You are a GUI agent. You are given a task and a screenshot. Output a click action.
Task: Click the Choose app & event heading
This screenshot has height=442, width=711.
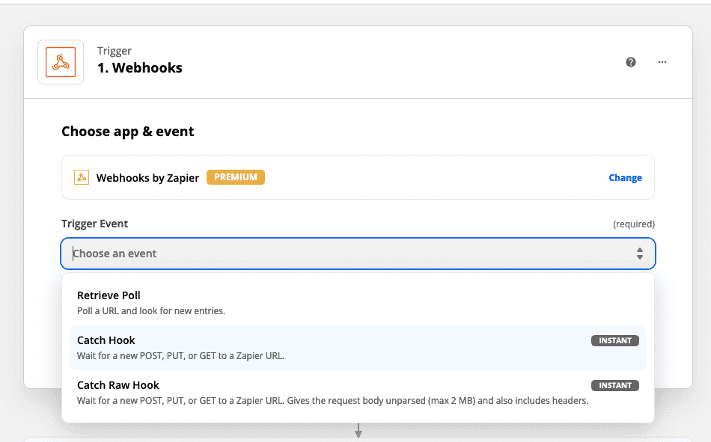click(x=127, y=132)
